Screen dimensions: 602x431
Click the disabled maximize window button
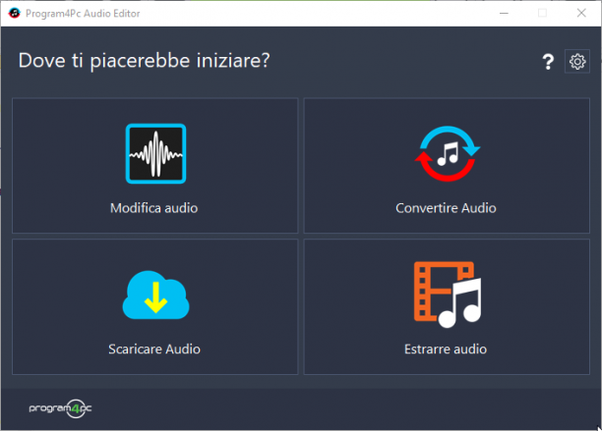[x=542, y=13]
